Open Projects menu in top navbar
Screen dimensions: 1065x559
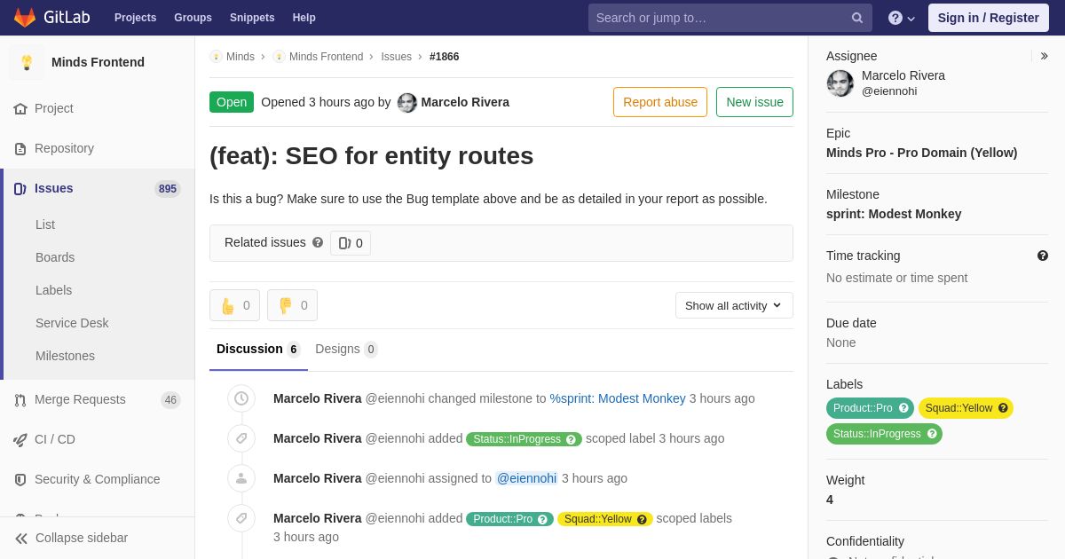(135, 18)
